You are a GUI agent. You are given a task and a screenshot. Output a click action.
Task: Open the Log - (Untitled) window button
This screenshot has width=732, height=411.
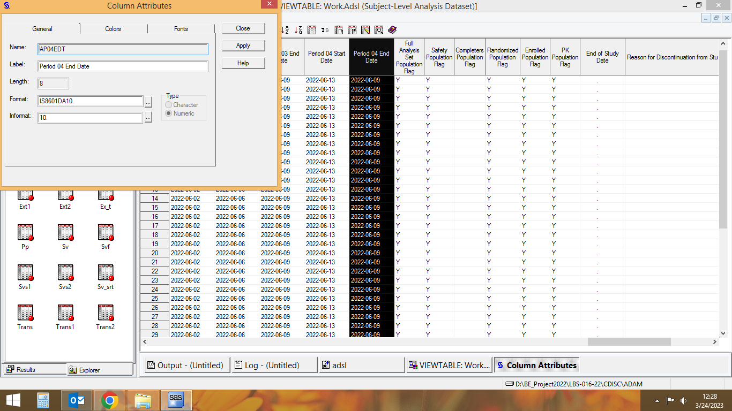pos(273,365)
